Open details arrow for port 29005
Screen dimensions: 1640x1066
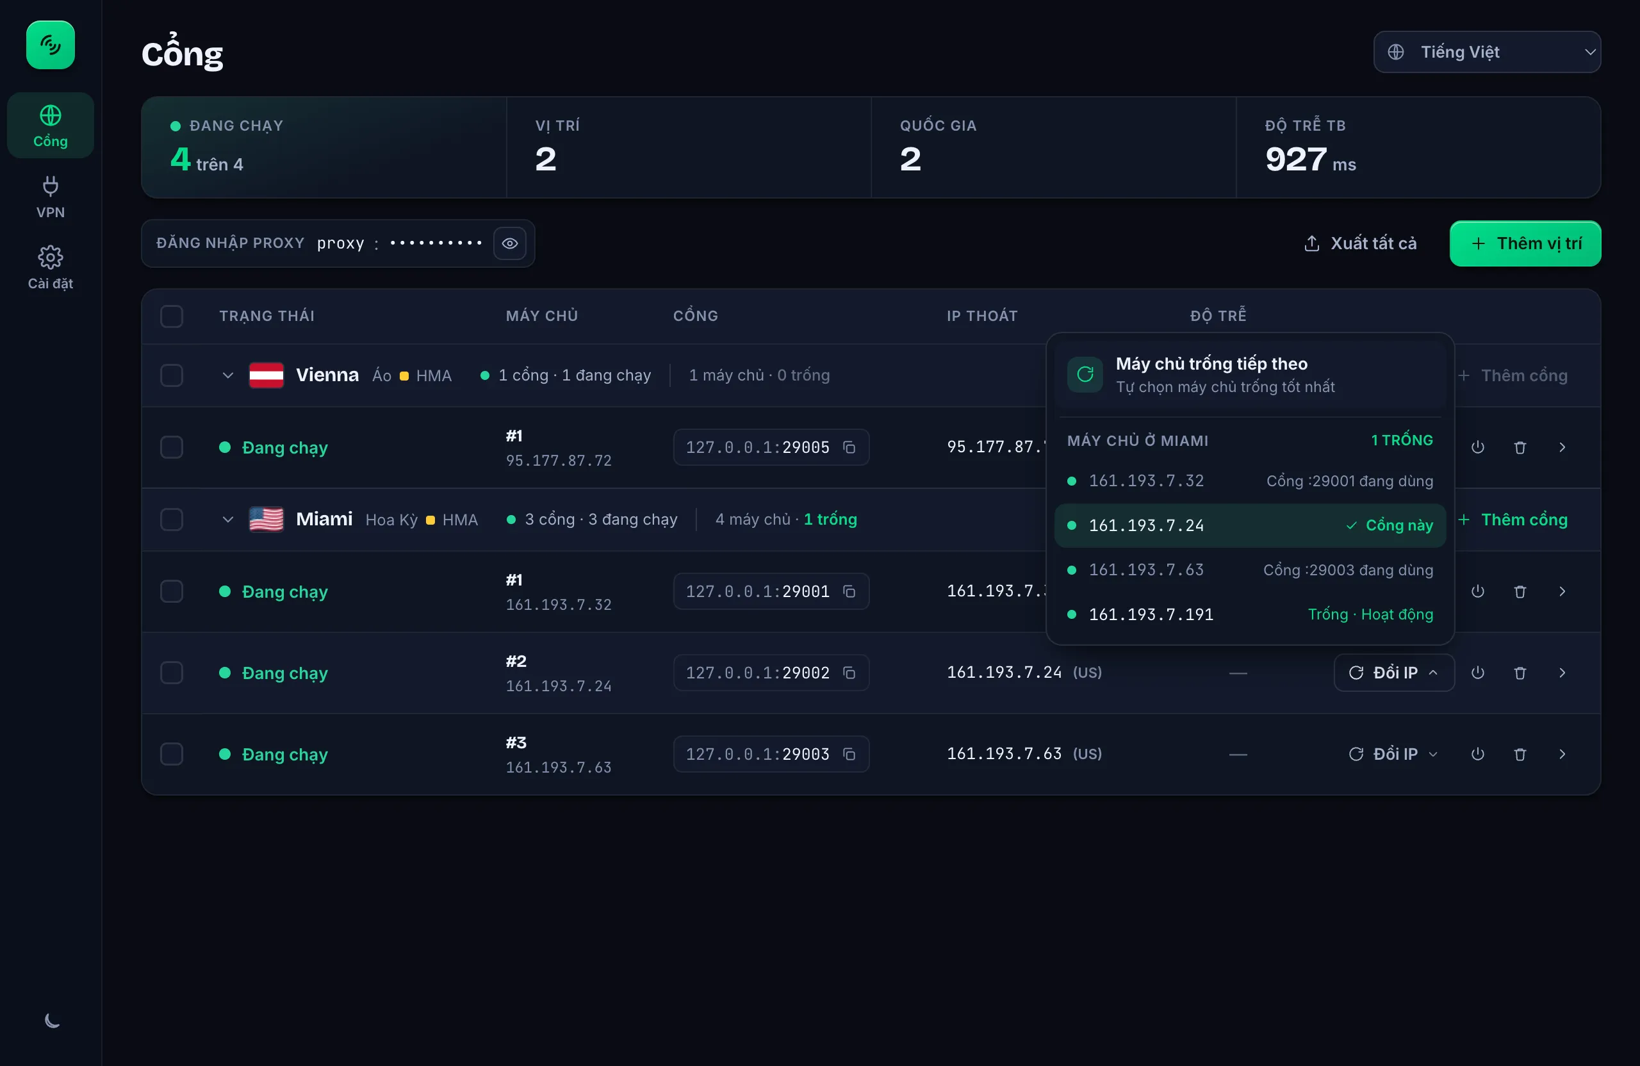(x=1562, y=447)
